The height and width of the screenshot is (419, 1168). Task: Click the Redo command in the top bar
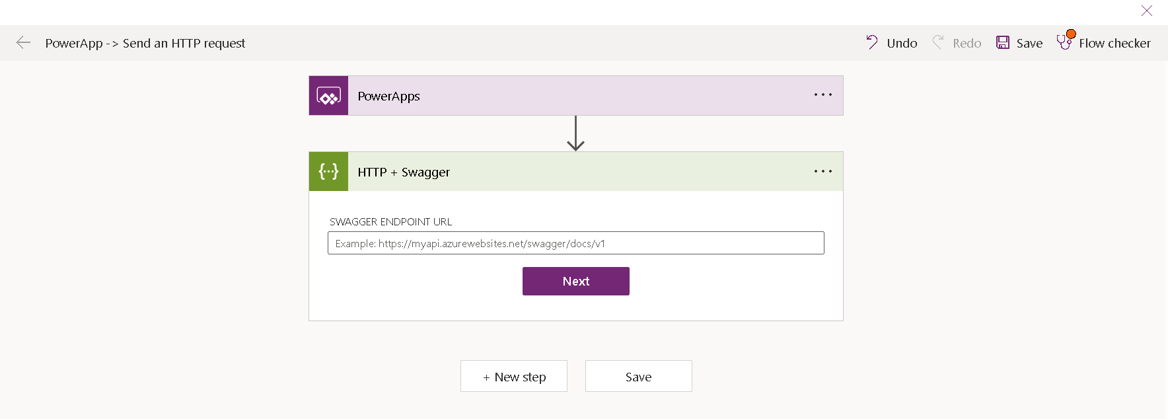pyautogui.click(x=957, y=43)
